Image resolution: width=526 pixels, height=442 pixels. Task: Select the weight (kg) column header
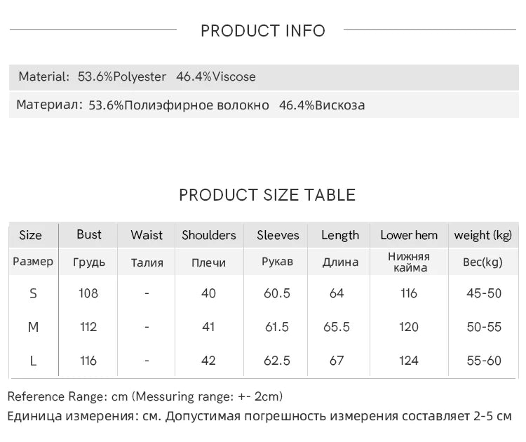coord(483,235)
